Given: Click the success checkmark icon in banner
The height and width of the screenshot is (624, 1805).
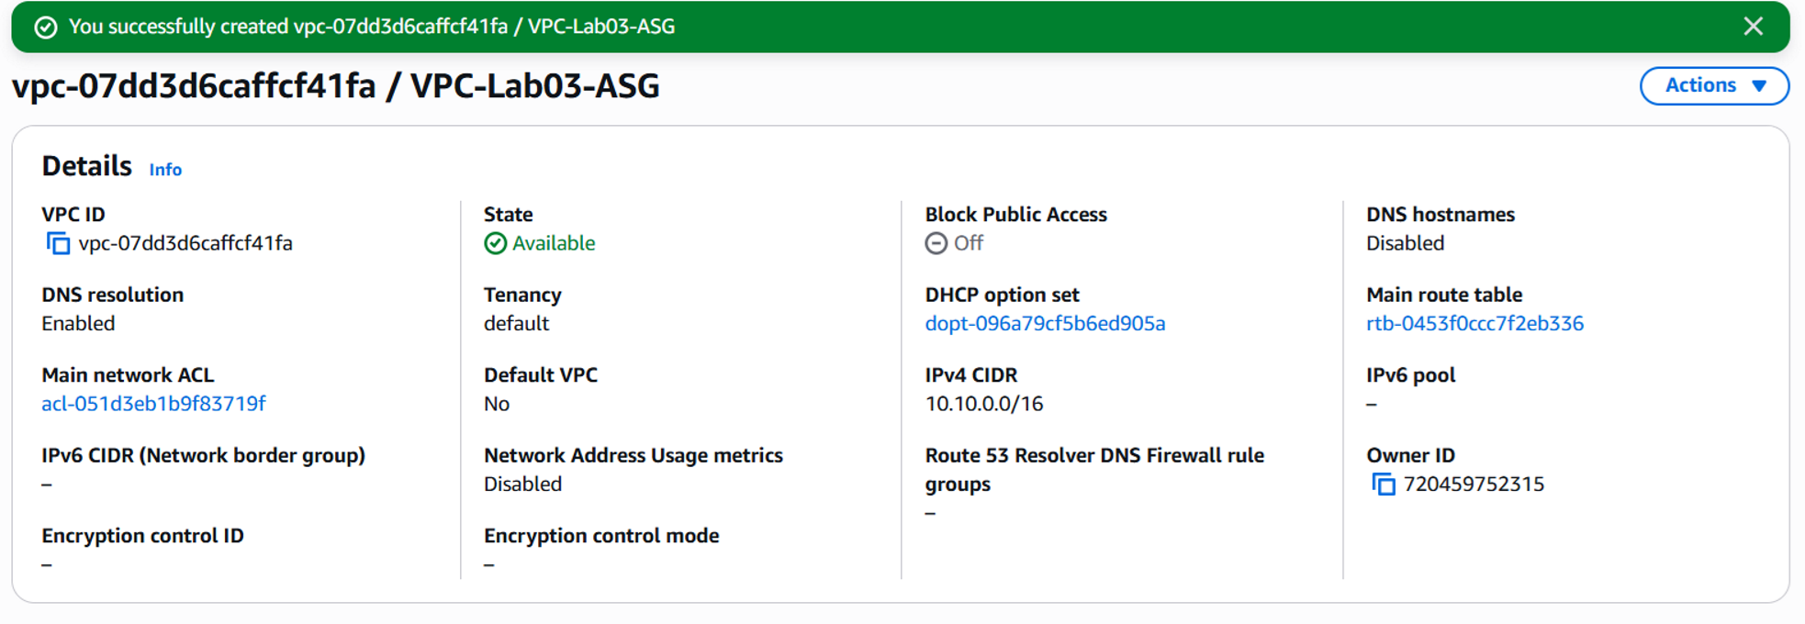Looking at the screenshot, I should point(46,28).
